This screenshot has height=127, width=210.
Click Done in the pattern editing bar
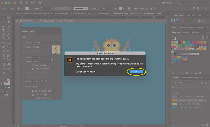coord(60,21)
